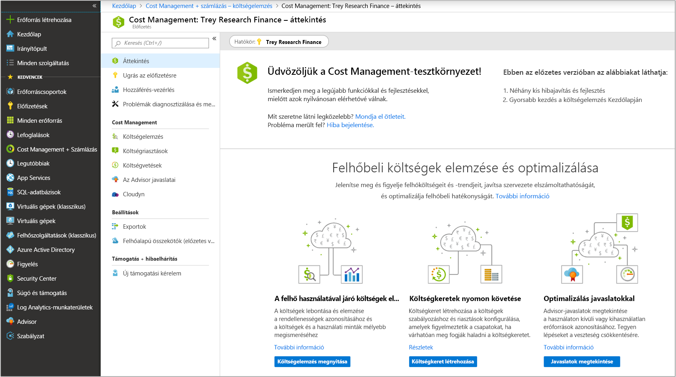Click the cost analysis cloud illustration

coord(331,251)
